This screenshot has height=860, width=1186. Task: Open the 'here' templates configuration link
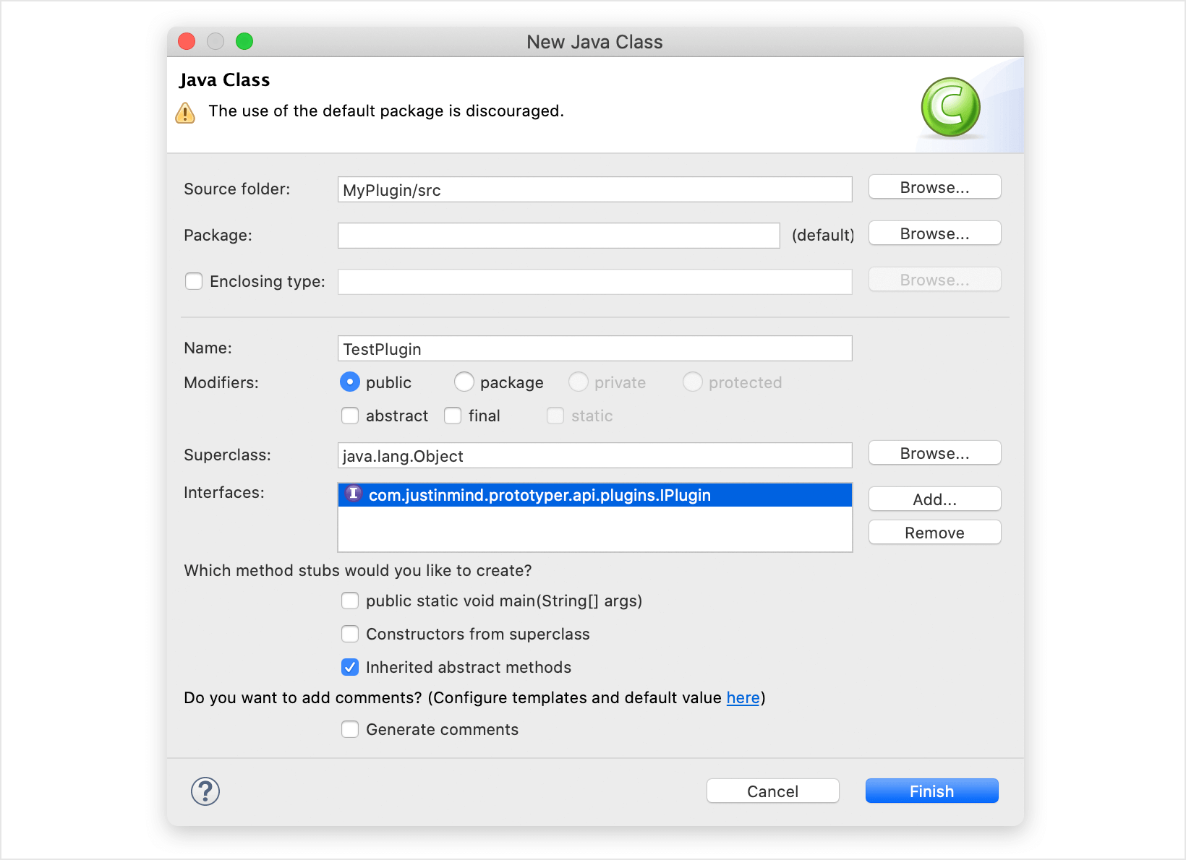[x=743, y=697]
